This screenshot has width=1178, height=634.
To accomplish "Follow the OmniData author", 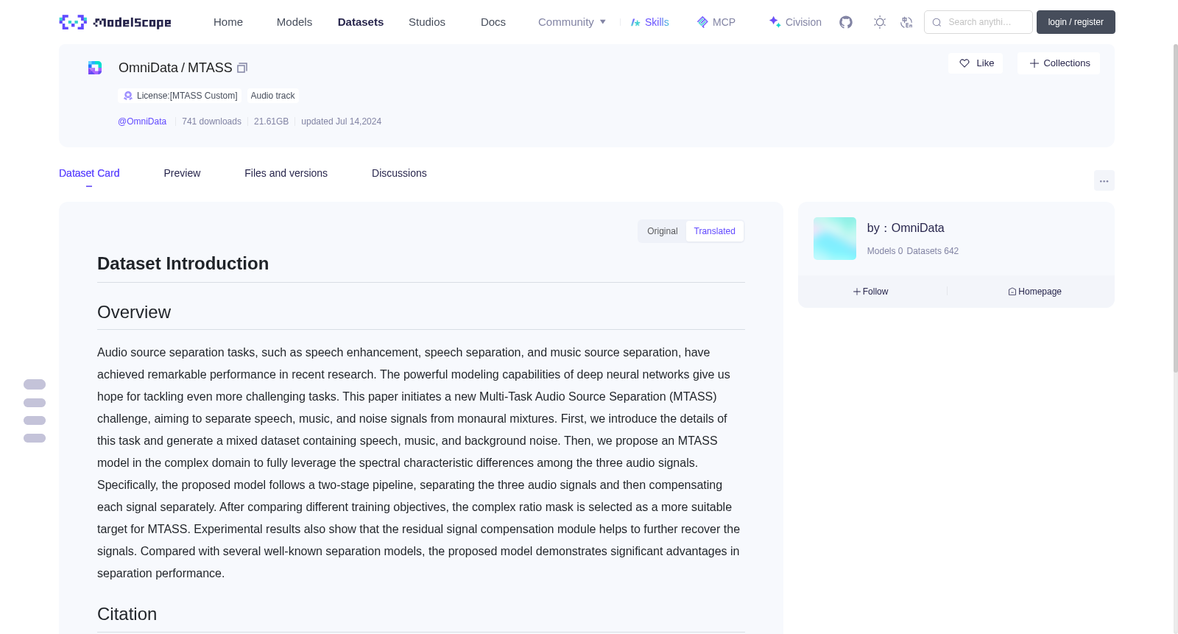I will (x=871, y=292).
